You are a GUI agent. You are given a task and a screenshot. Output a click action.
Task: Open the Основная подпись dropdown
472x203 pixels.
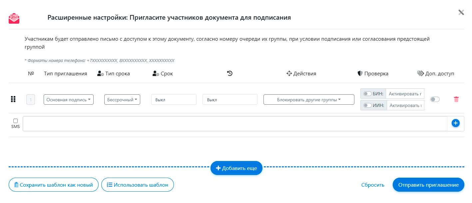click(69, 100)
